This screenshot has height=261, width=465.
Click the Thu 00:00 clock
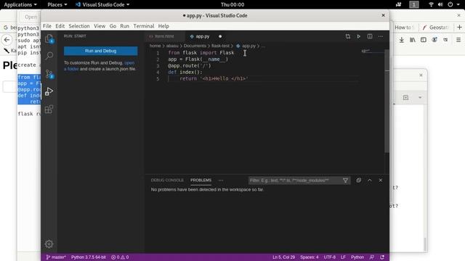click(232, 5)
